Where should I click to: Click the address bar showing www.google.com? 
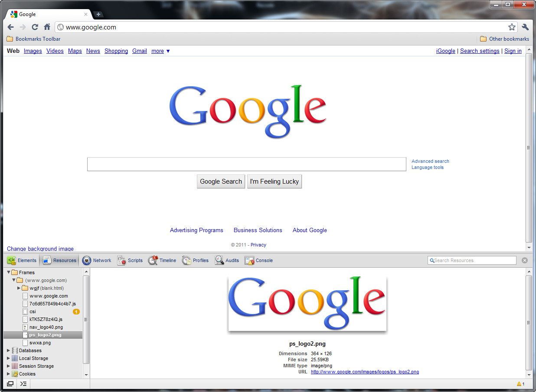[x=286, y=27]
